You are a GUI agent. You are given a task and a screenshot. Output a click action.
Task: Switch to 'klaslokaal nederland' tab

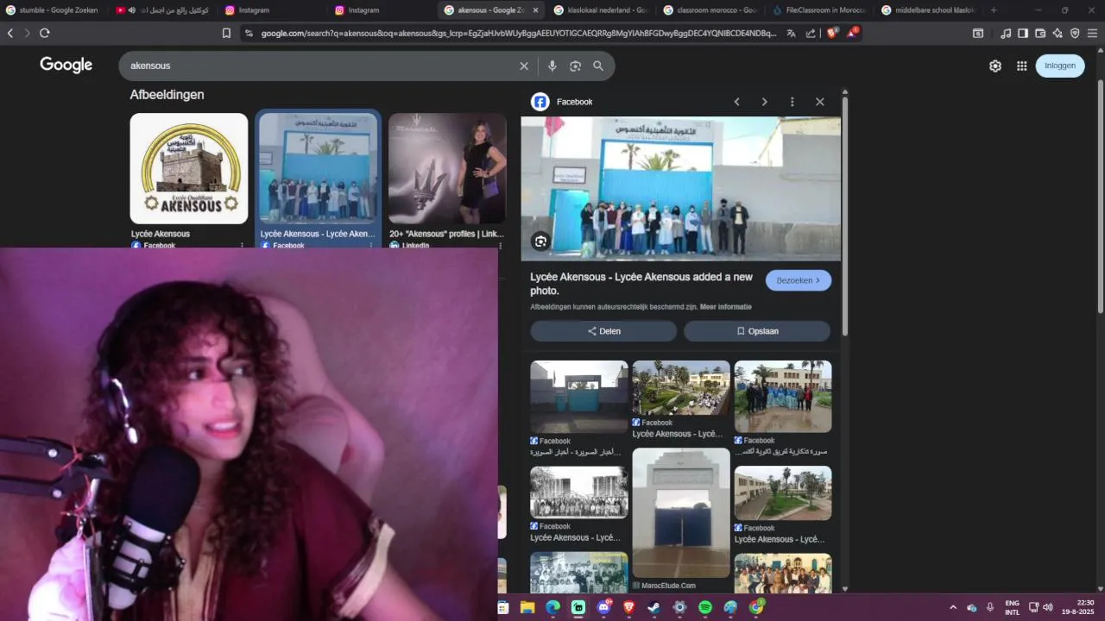click(600, 10)
